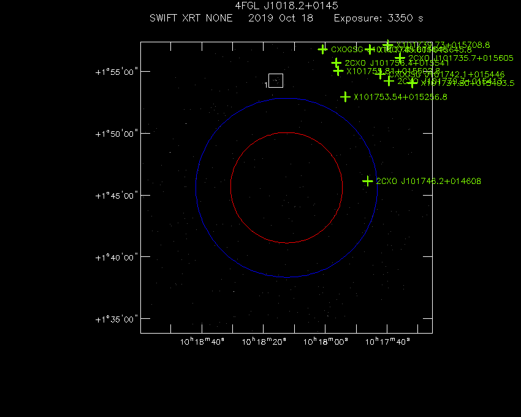Click the green cross for X101753.54+015256.8
521x417 pixels.
point(345,97)
